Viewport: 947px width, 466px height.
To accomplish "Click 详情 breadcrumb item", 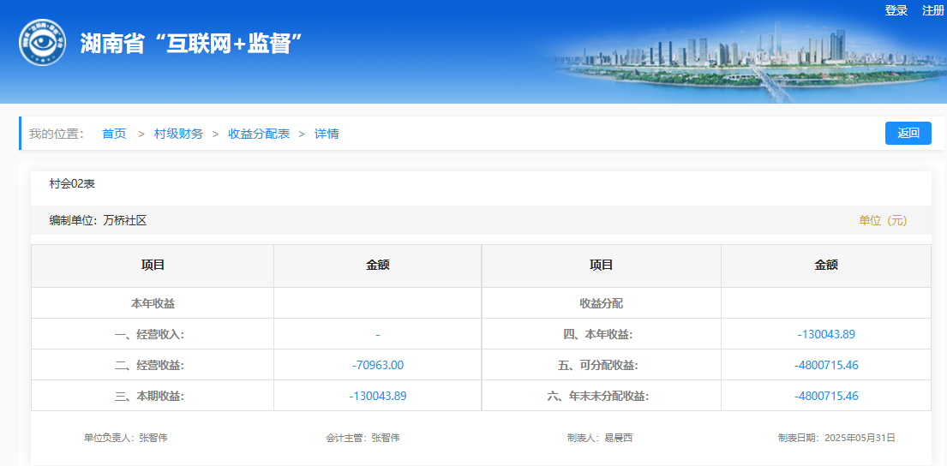I will click(x=327, y=134).
